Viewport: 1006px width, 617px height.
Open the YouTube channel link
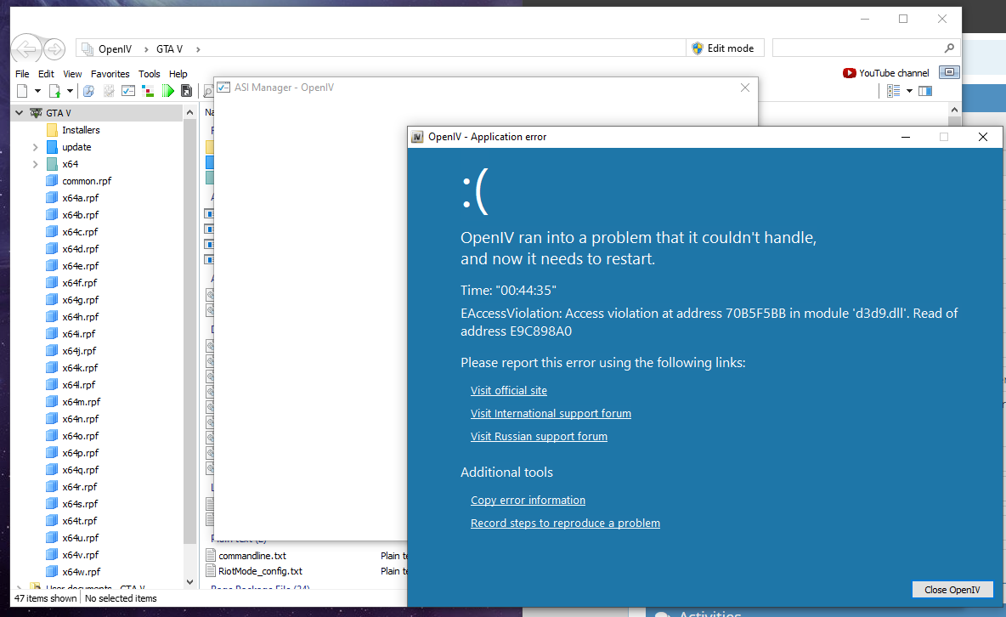(886, 73)
